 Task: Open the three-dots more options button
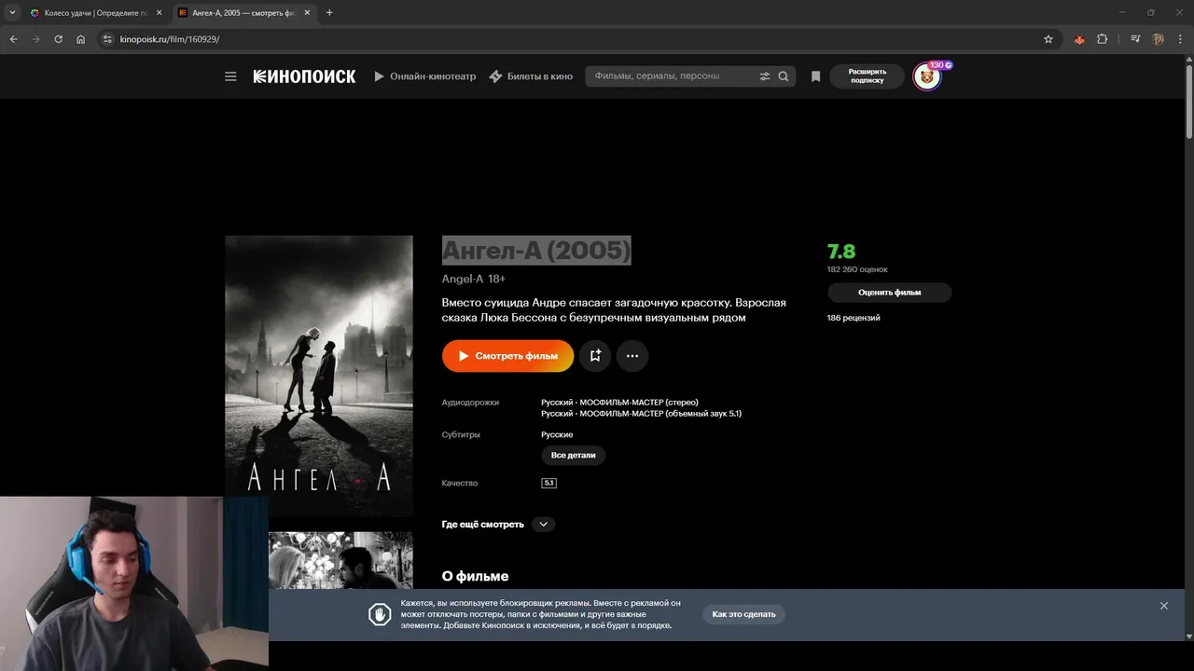point(632,356)
